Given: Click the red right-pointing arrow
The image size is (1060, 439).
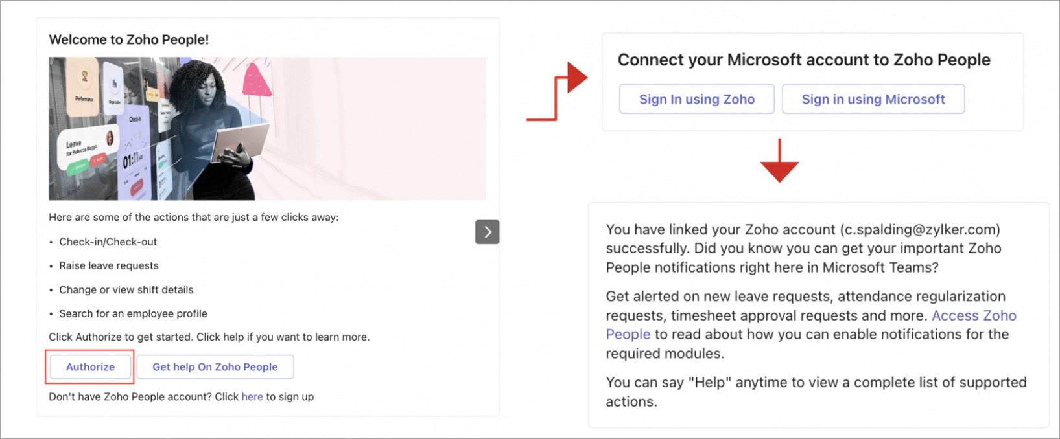Looking at the screenshot, I should tap(574, 78).
